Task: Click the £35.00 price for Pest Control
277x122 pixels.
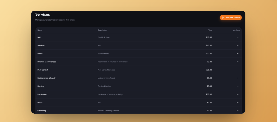Action: pos(209,70)
